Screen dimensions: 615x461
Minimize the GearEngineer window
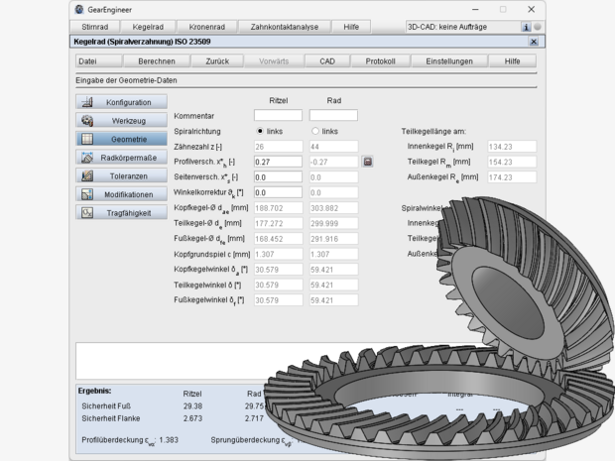(x=475, y=9)
